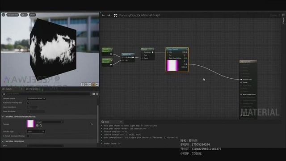Image resolution: width=286 pixels, height=161 pixels.
Task: Toggle Is Default Meshpaint Texture checkbox
Action: 28,136
